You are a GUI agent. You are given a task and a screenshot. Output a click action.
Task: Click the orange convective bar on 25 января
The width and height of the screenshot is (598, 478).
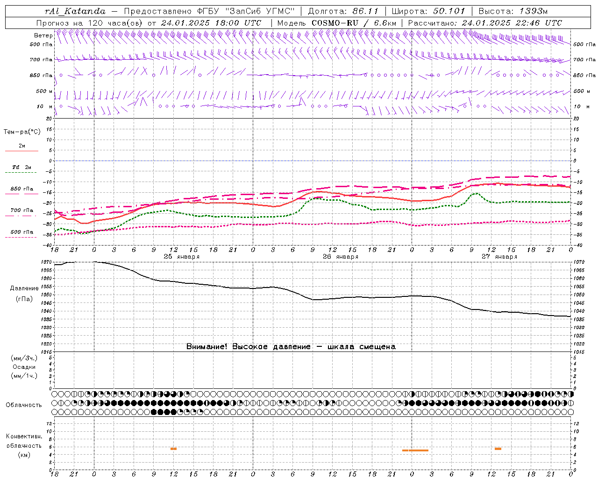click(173, 449)
